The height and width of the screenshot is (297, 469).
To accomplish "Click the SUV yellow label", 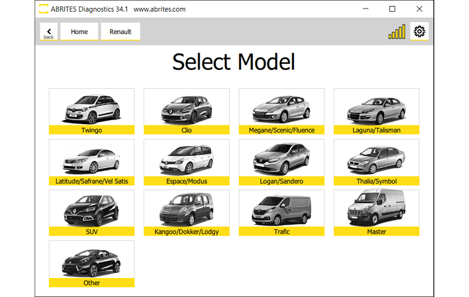I will [x=91, y=232].
